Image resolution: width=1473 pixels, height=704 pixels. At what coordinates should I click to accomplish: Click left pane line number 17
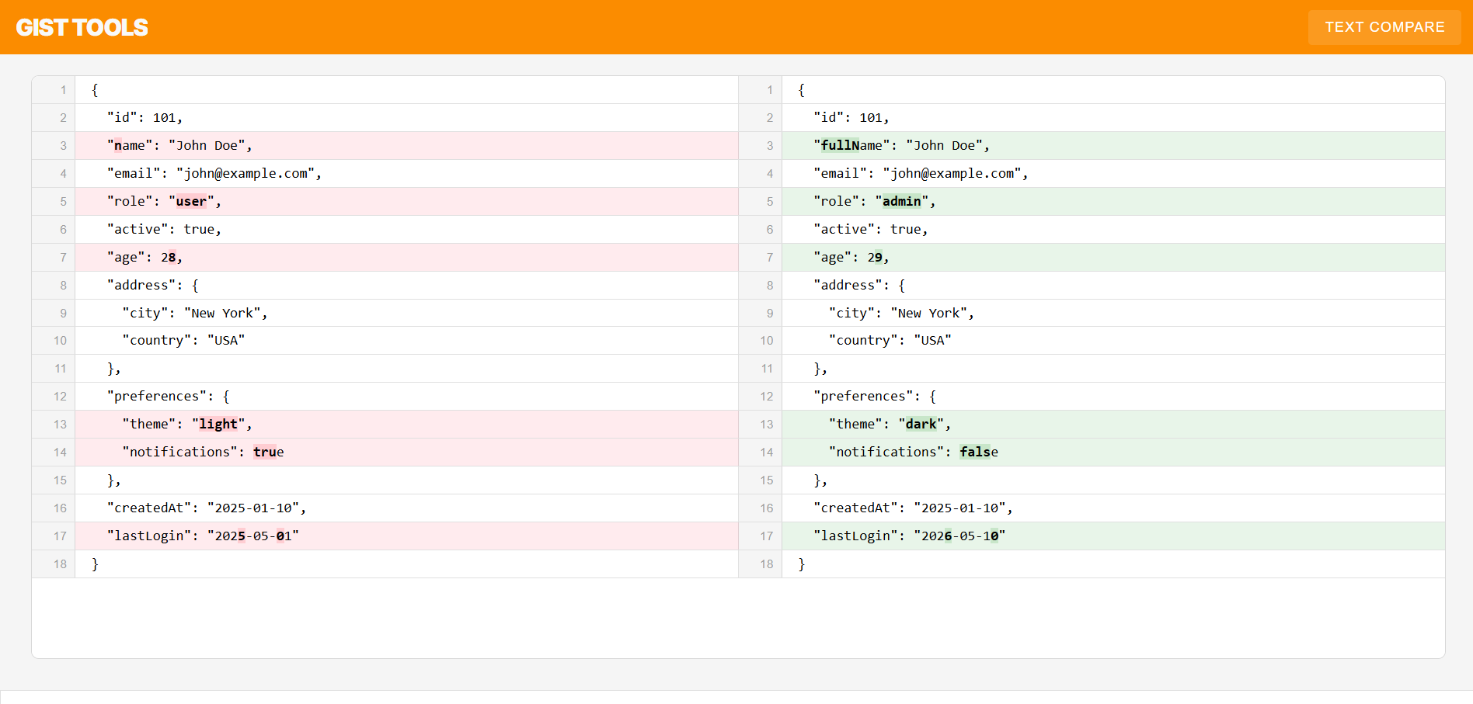[x=60, y=536]
